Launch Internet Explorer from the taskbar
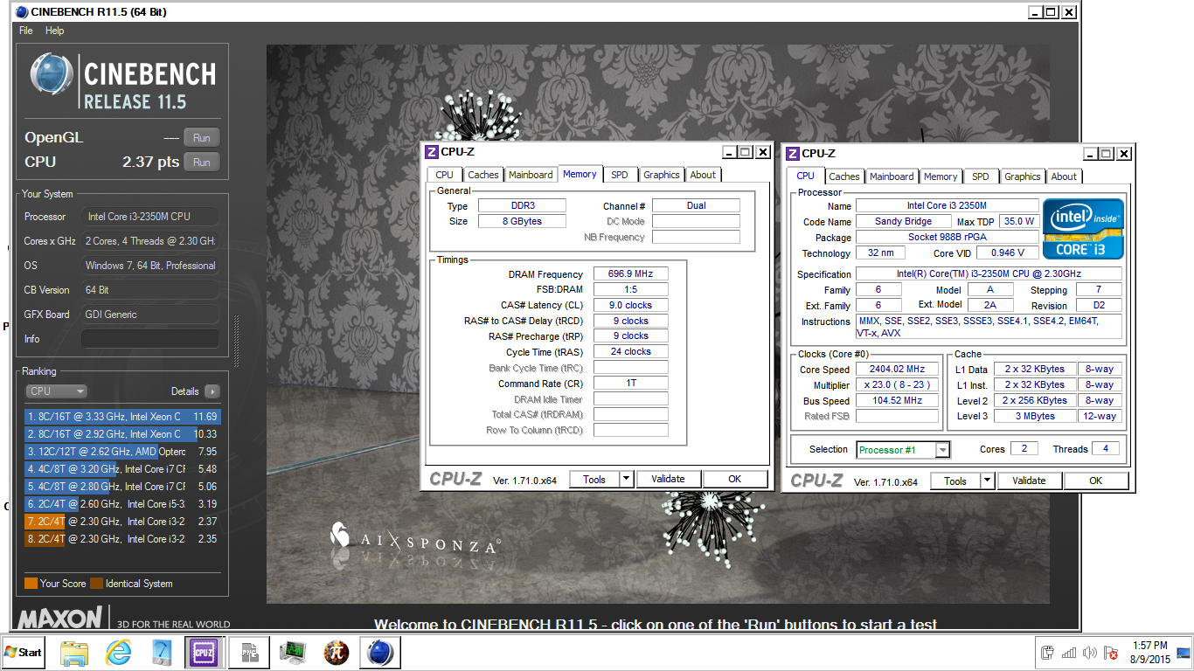This screenshot has width=1194, height=671. pos(118,652)
